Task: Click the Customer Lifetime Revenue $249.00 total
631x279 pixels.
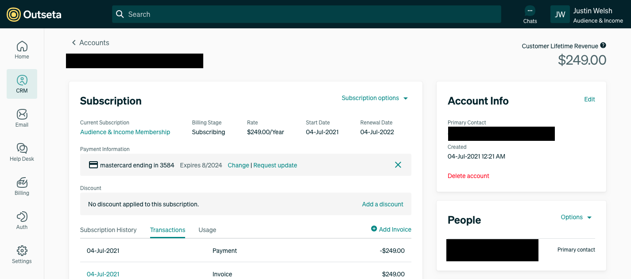Action: (582, 60)
